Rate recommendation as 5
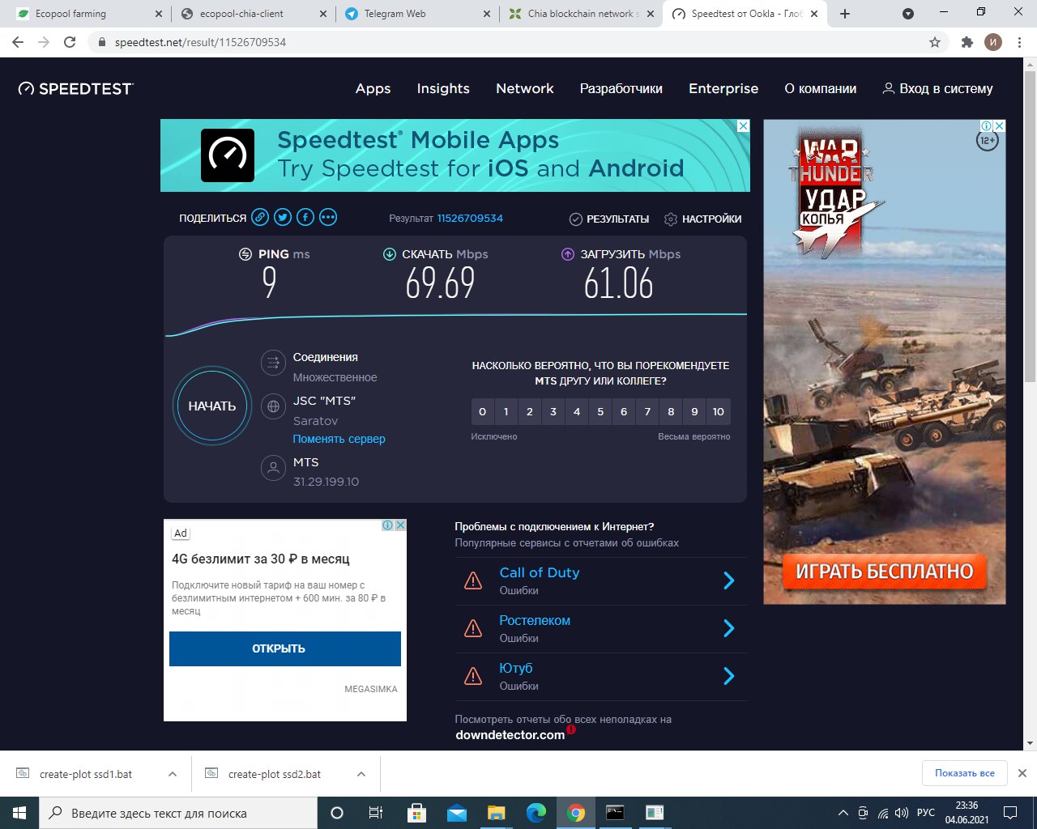 [x=600, y=411]
